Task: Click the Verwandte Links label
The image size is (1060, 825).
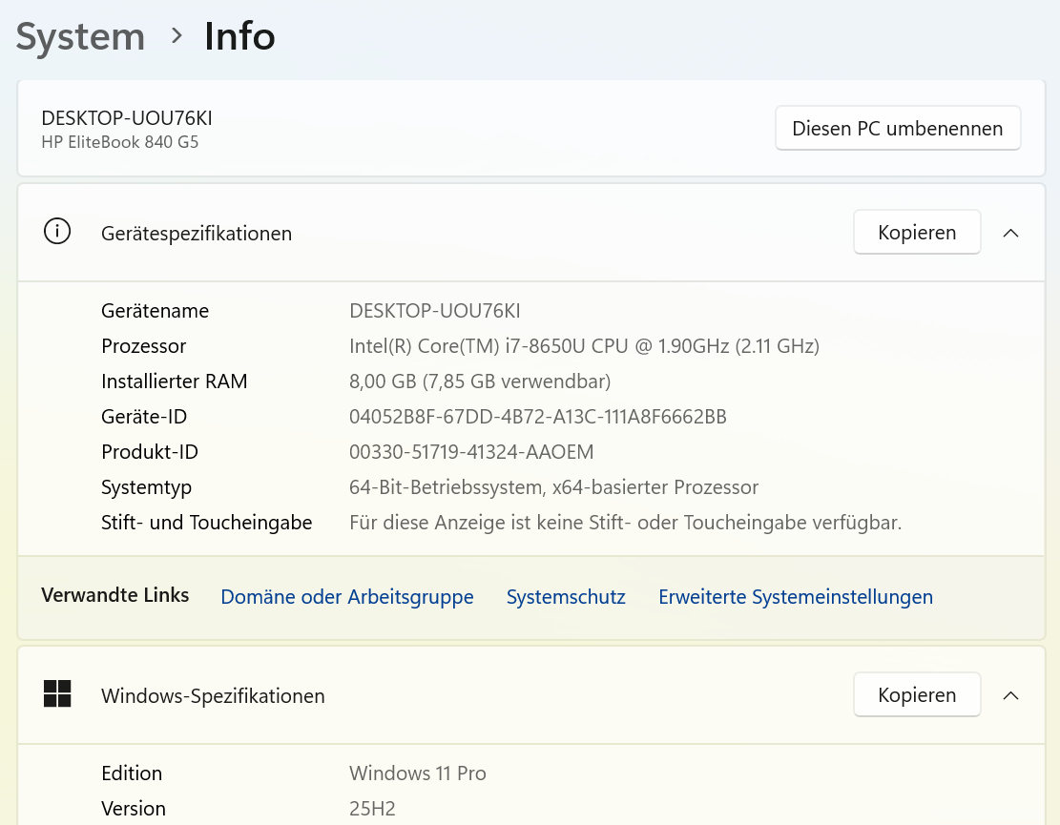Action: tap(114, 595)
